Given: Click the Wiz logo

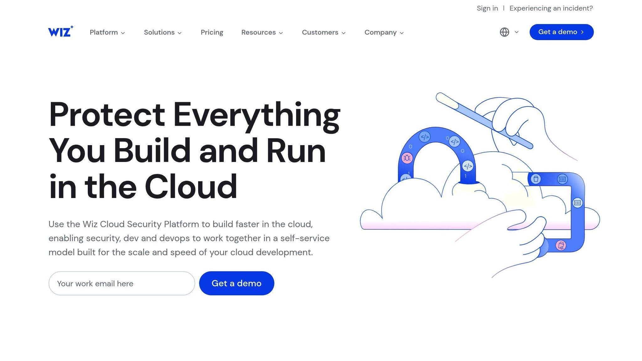Looking at the screenshot, I should pyautogui.click(x=61, y=31).
